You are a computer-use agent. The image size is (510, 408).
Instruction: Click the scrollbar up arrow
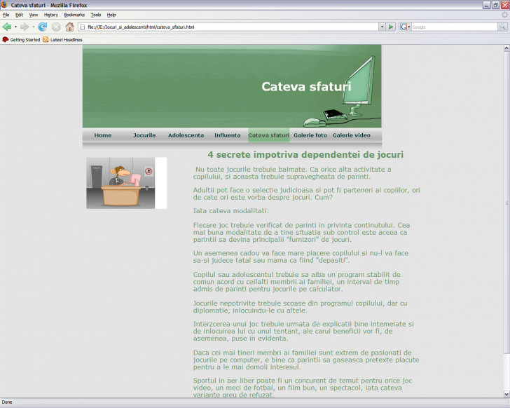506,48
